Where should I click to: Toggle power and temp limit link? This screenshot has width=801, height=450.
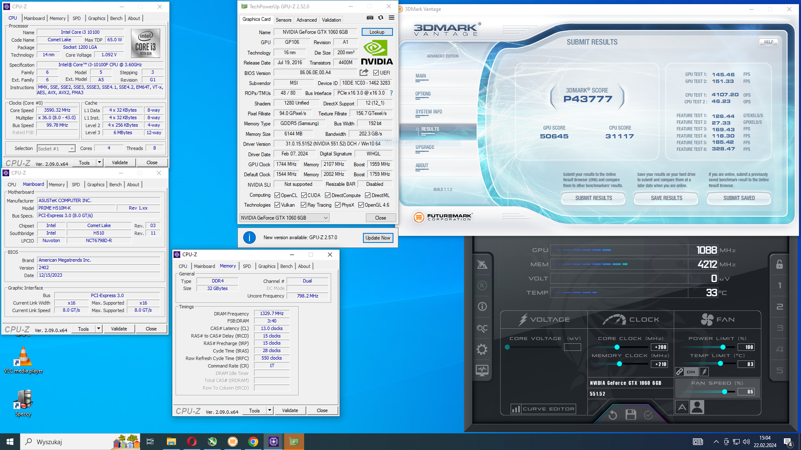click(x=680, y=372)
